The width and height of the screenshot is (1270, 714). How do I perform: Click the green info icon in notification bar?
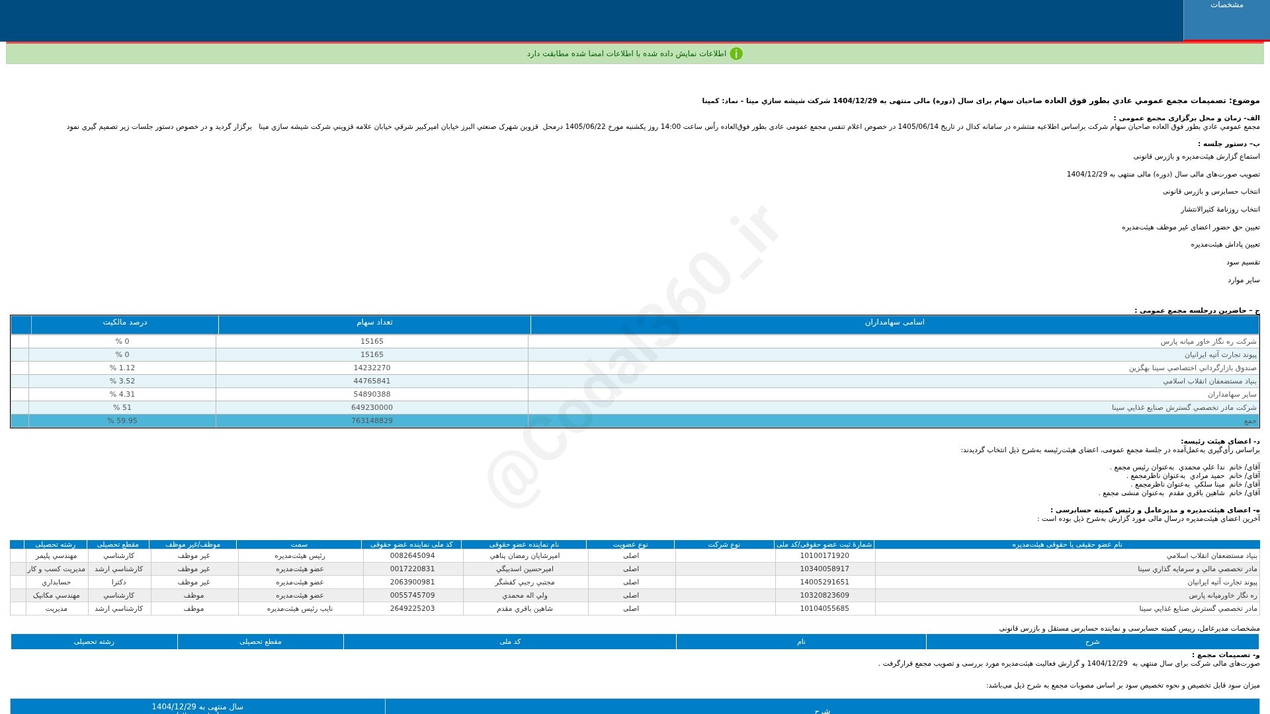(x=736, y=54)
